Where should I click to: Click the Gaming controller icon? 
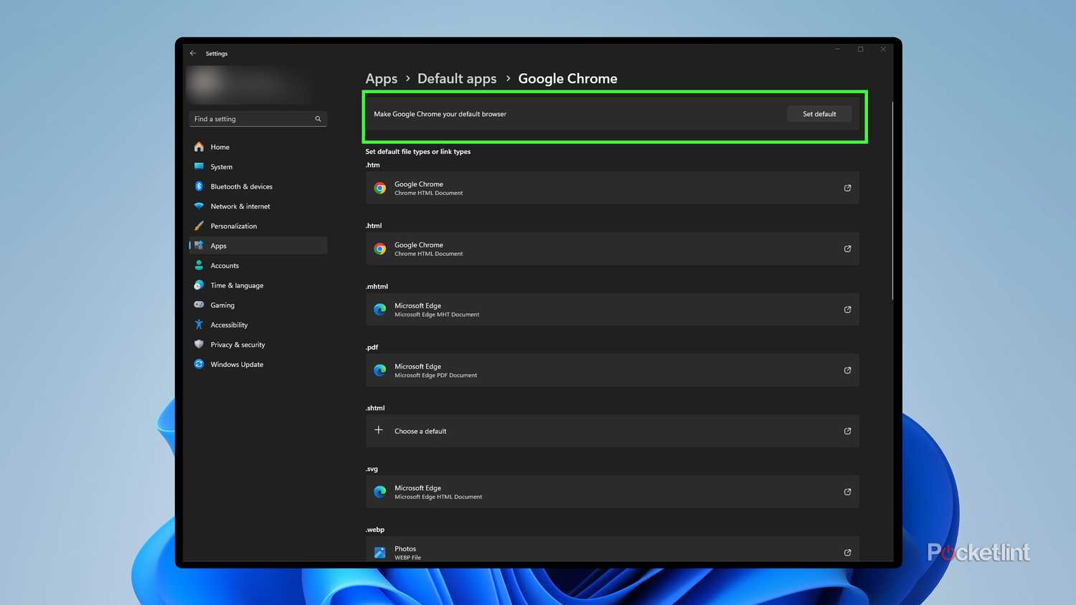click(x=199, y=305)
